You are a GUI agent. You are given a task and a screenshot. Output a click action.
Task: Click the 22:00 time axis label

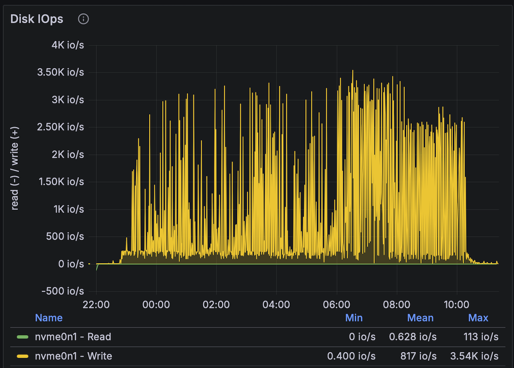coord(96,304)
